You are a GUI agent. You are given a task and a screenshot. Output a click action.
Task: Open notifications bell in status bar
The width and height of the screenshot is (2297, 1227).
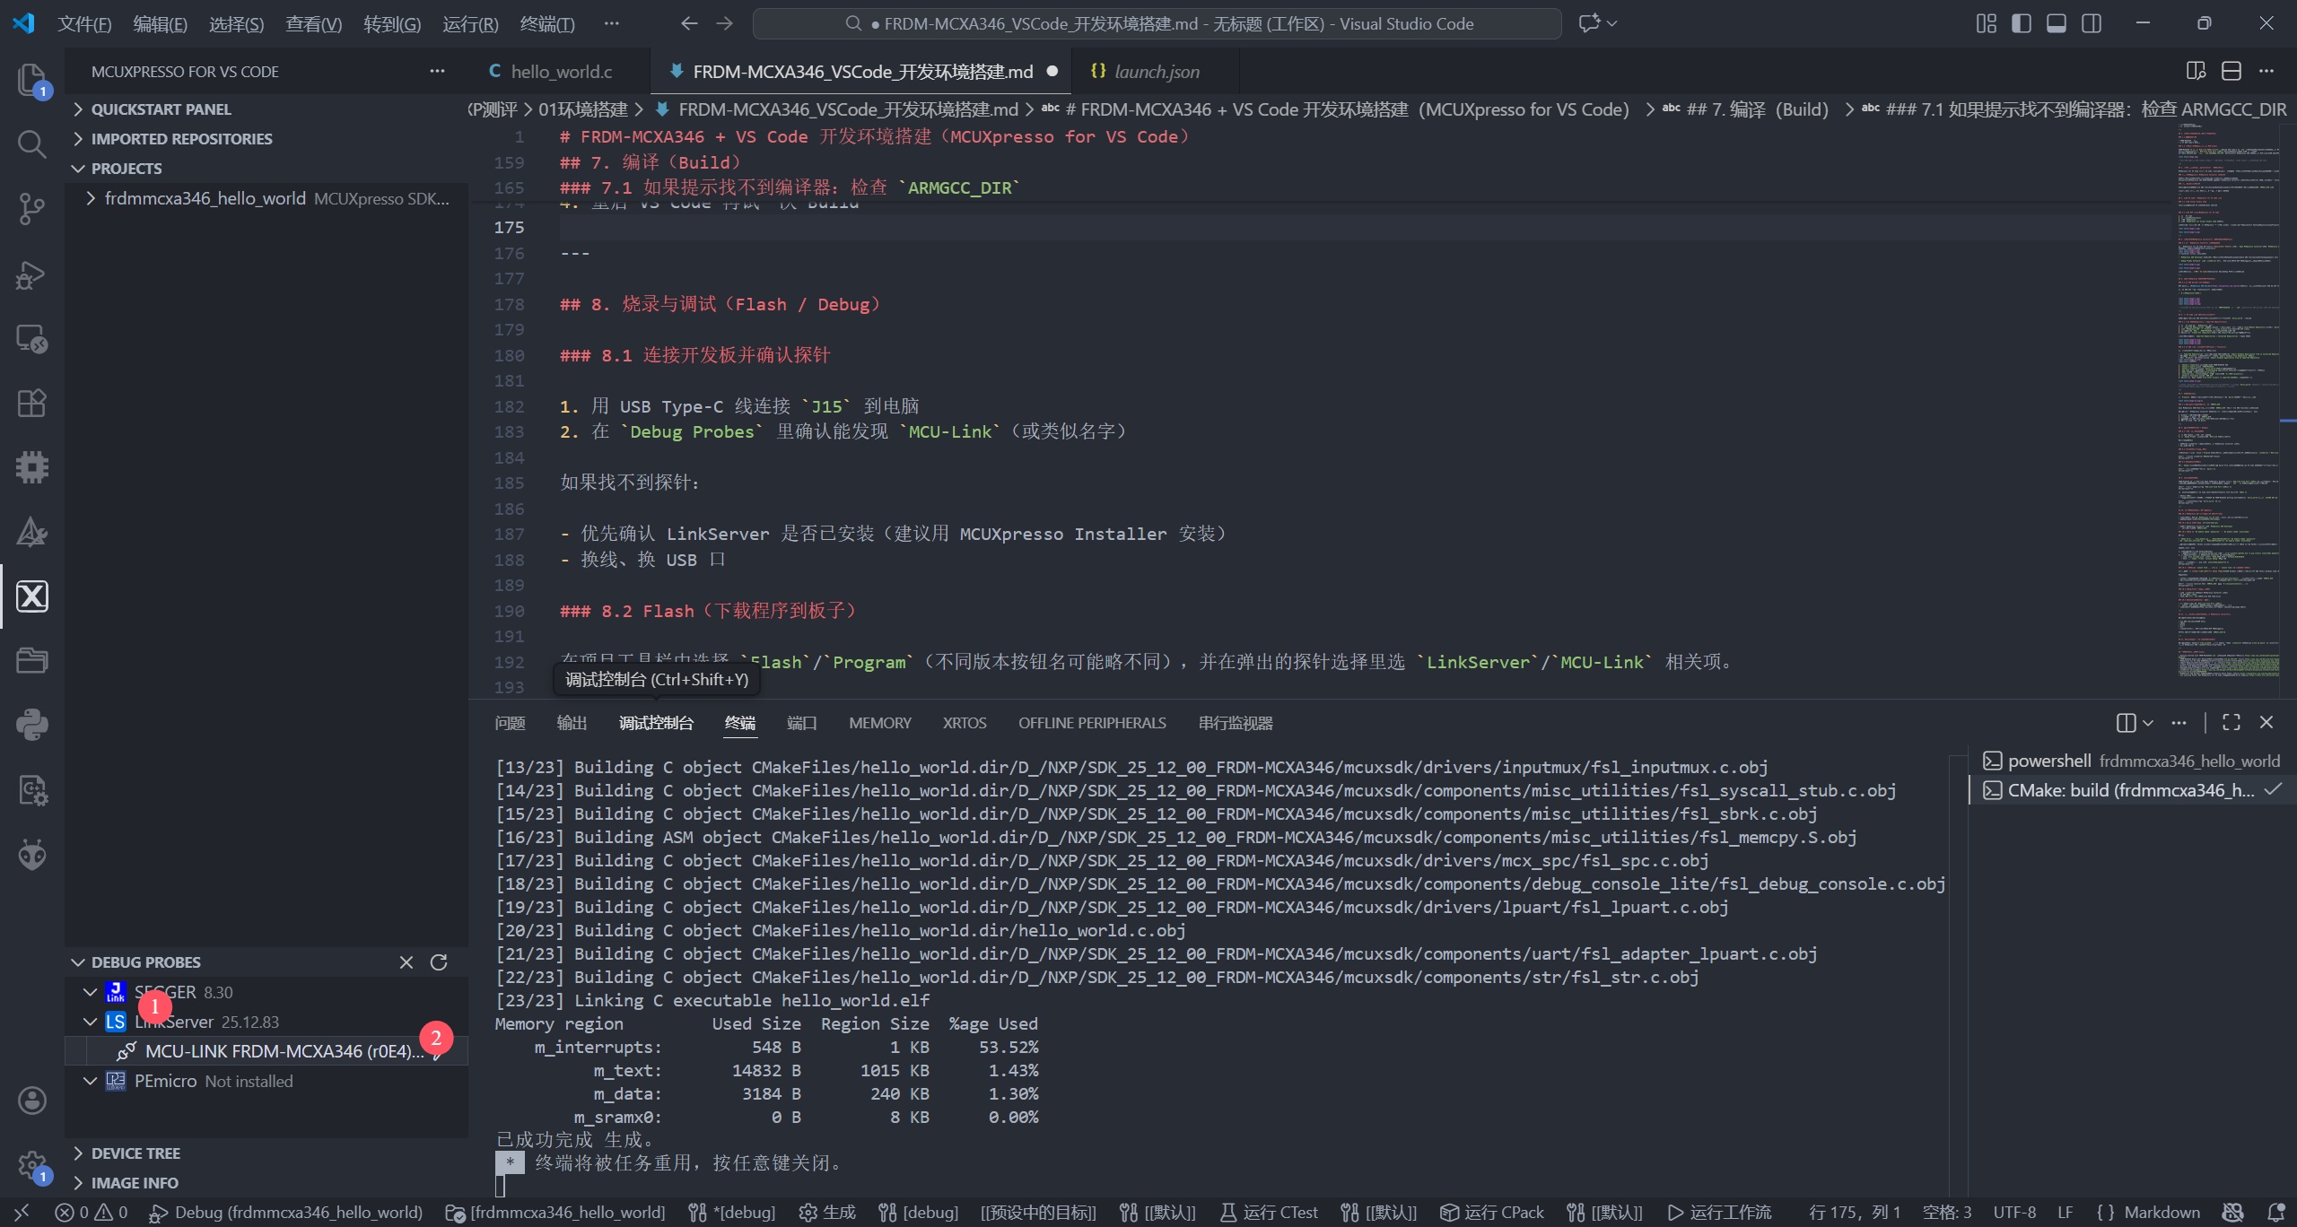point(2276,1213)
